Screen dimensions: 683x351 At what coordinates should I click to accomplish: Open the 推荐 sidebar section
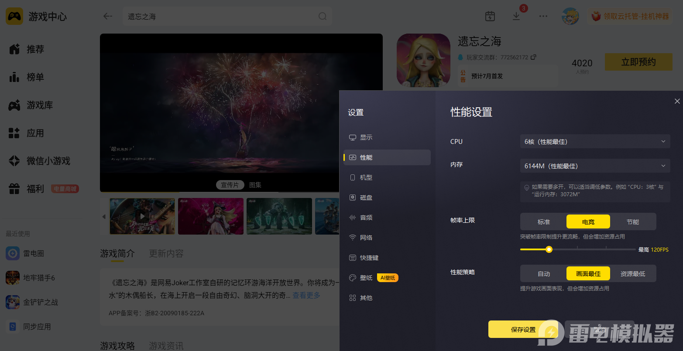27,49
